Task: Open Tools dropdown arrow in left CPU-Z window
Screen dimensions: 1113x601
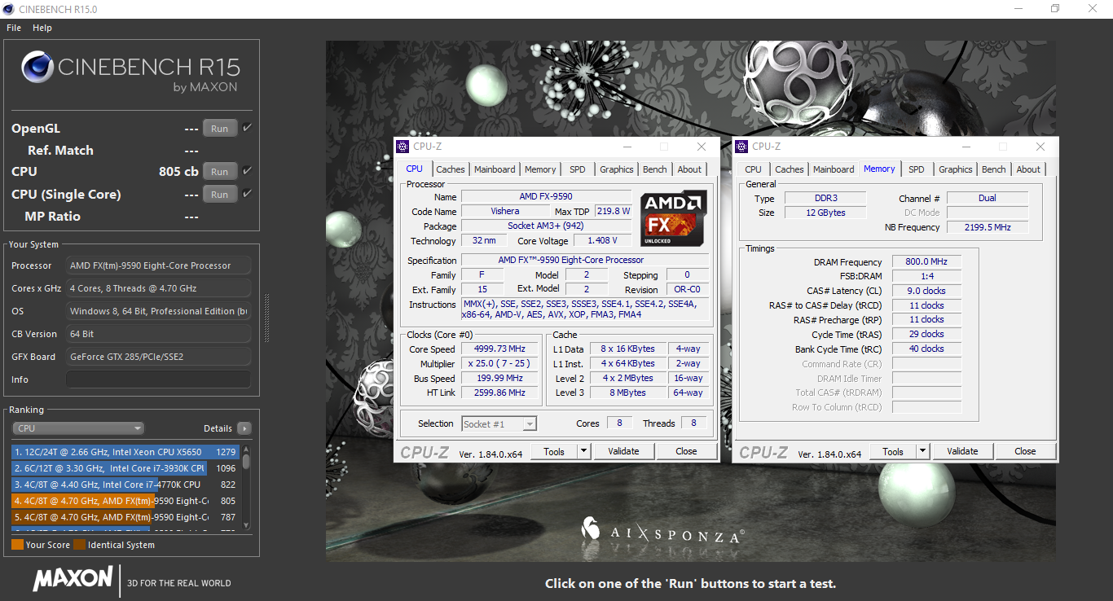Action: pos(583,451)
